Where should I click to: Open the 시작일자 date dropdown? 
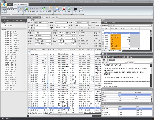(16, 7)
